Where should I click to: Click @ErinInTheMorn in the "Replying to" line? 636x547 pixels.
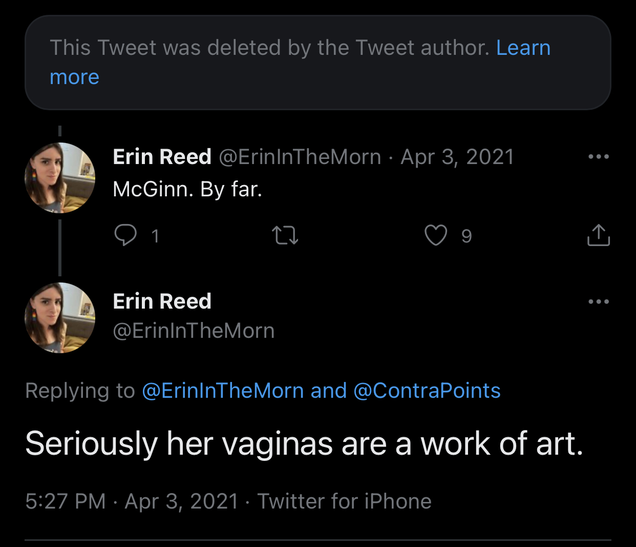[223, 391]
